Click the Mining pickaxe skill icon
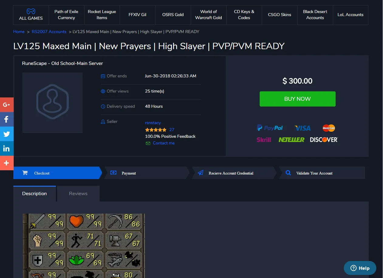383x278 pixels. point(115,221)
